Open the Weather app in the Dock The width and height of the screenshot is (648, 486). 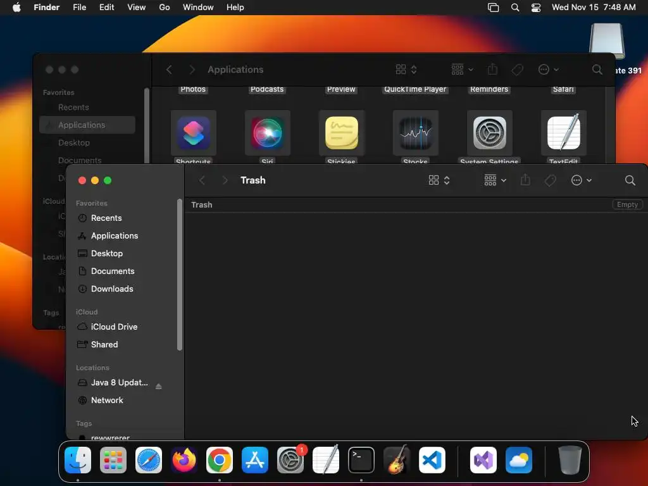tap(519, 460)
